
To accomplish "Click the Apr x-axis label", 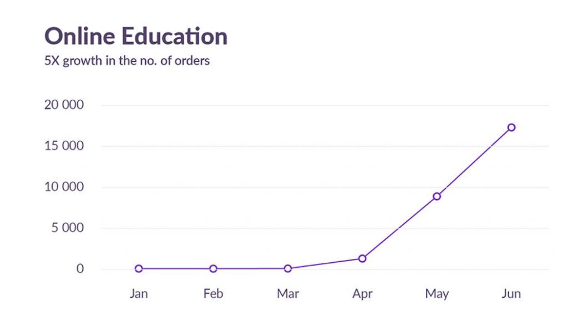I will [362, 293].
